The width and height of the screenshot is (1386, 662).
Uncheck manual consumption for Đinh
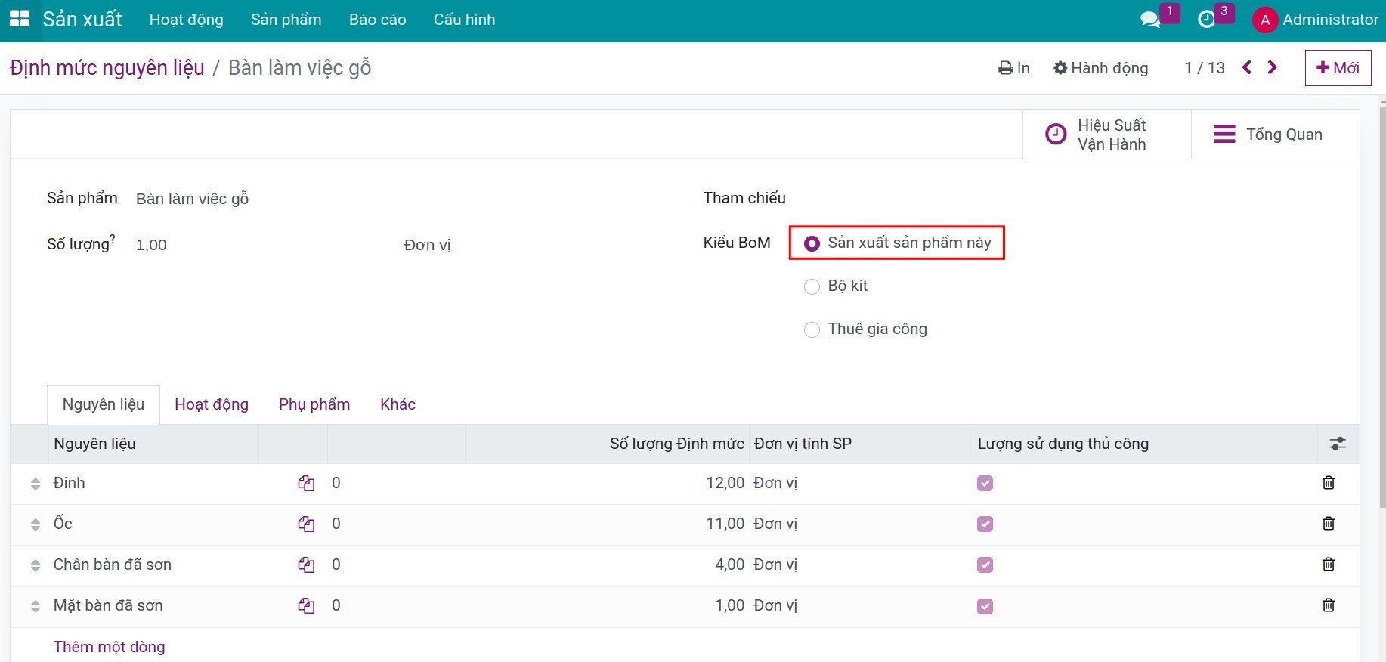click(985, 483)
